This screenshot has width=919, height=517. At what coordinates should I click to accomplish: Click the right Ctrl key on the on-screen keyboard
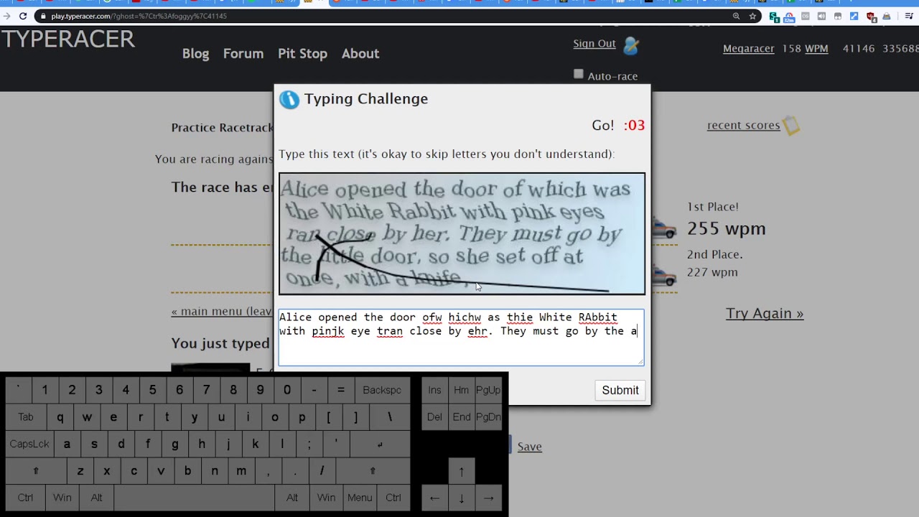393,498
